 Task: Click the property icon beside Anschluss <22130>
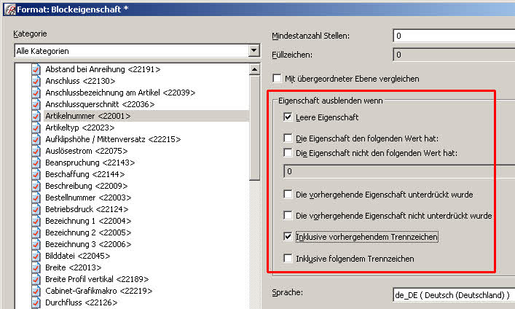click(36, 81)
